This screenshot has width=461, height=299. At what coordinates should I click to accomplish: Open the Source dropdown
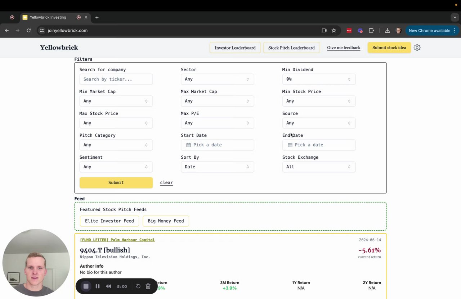pyautogui.click(x=319, y=123)
